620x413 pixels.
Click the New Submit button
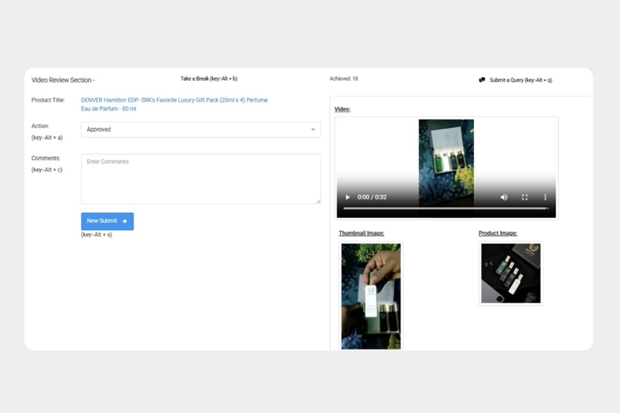107,221
